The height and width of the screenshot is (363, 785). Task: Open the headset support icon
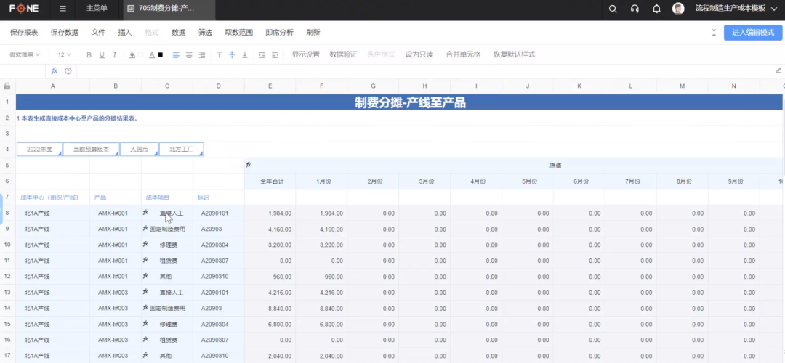(635, 9)
